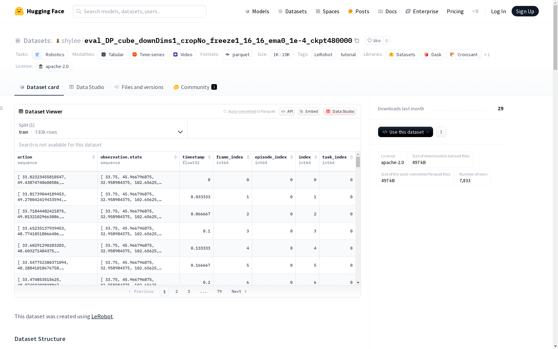558x349 pixels.
Task: Click the red Data Studio button
Action: (340, 111)
